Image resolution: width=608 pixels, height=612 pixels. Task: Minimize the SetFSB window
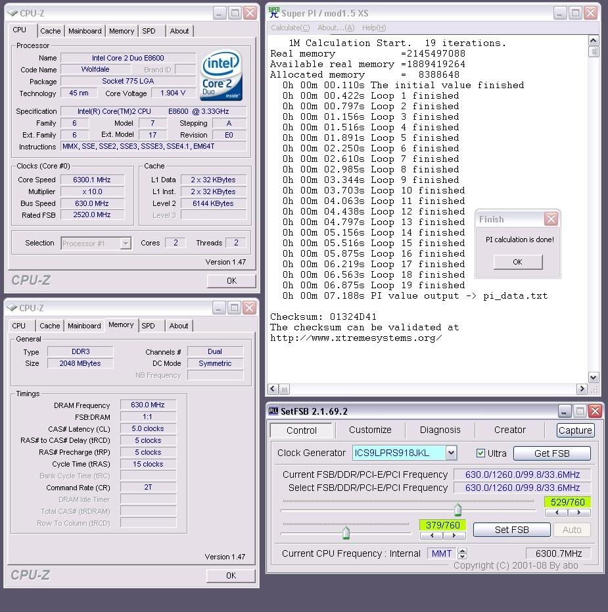pos(564,411)
